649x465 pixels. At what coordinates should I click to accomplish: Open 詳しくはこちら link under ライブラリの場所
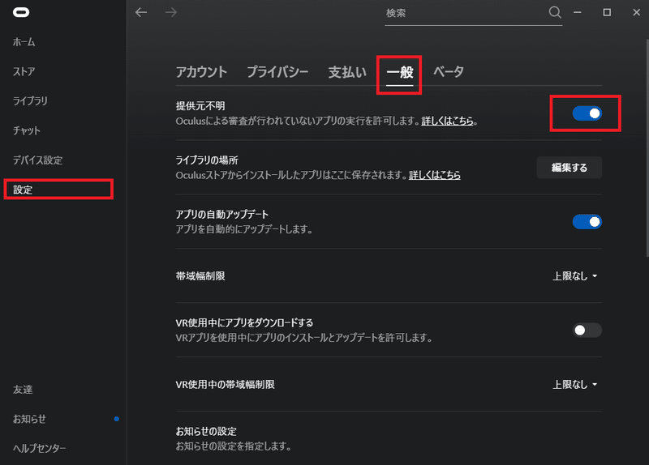click(x=435, y=175)
